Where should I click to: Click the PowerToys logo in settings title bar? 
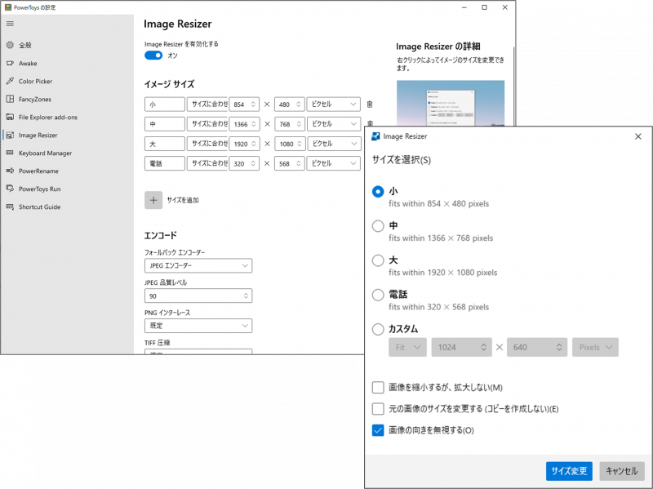pyautogui.click(x=8, y=7)
